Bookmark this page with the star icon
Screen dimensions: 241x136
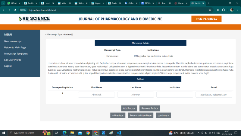tap(210, 10)
